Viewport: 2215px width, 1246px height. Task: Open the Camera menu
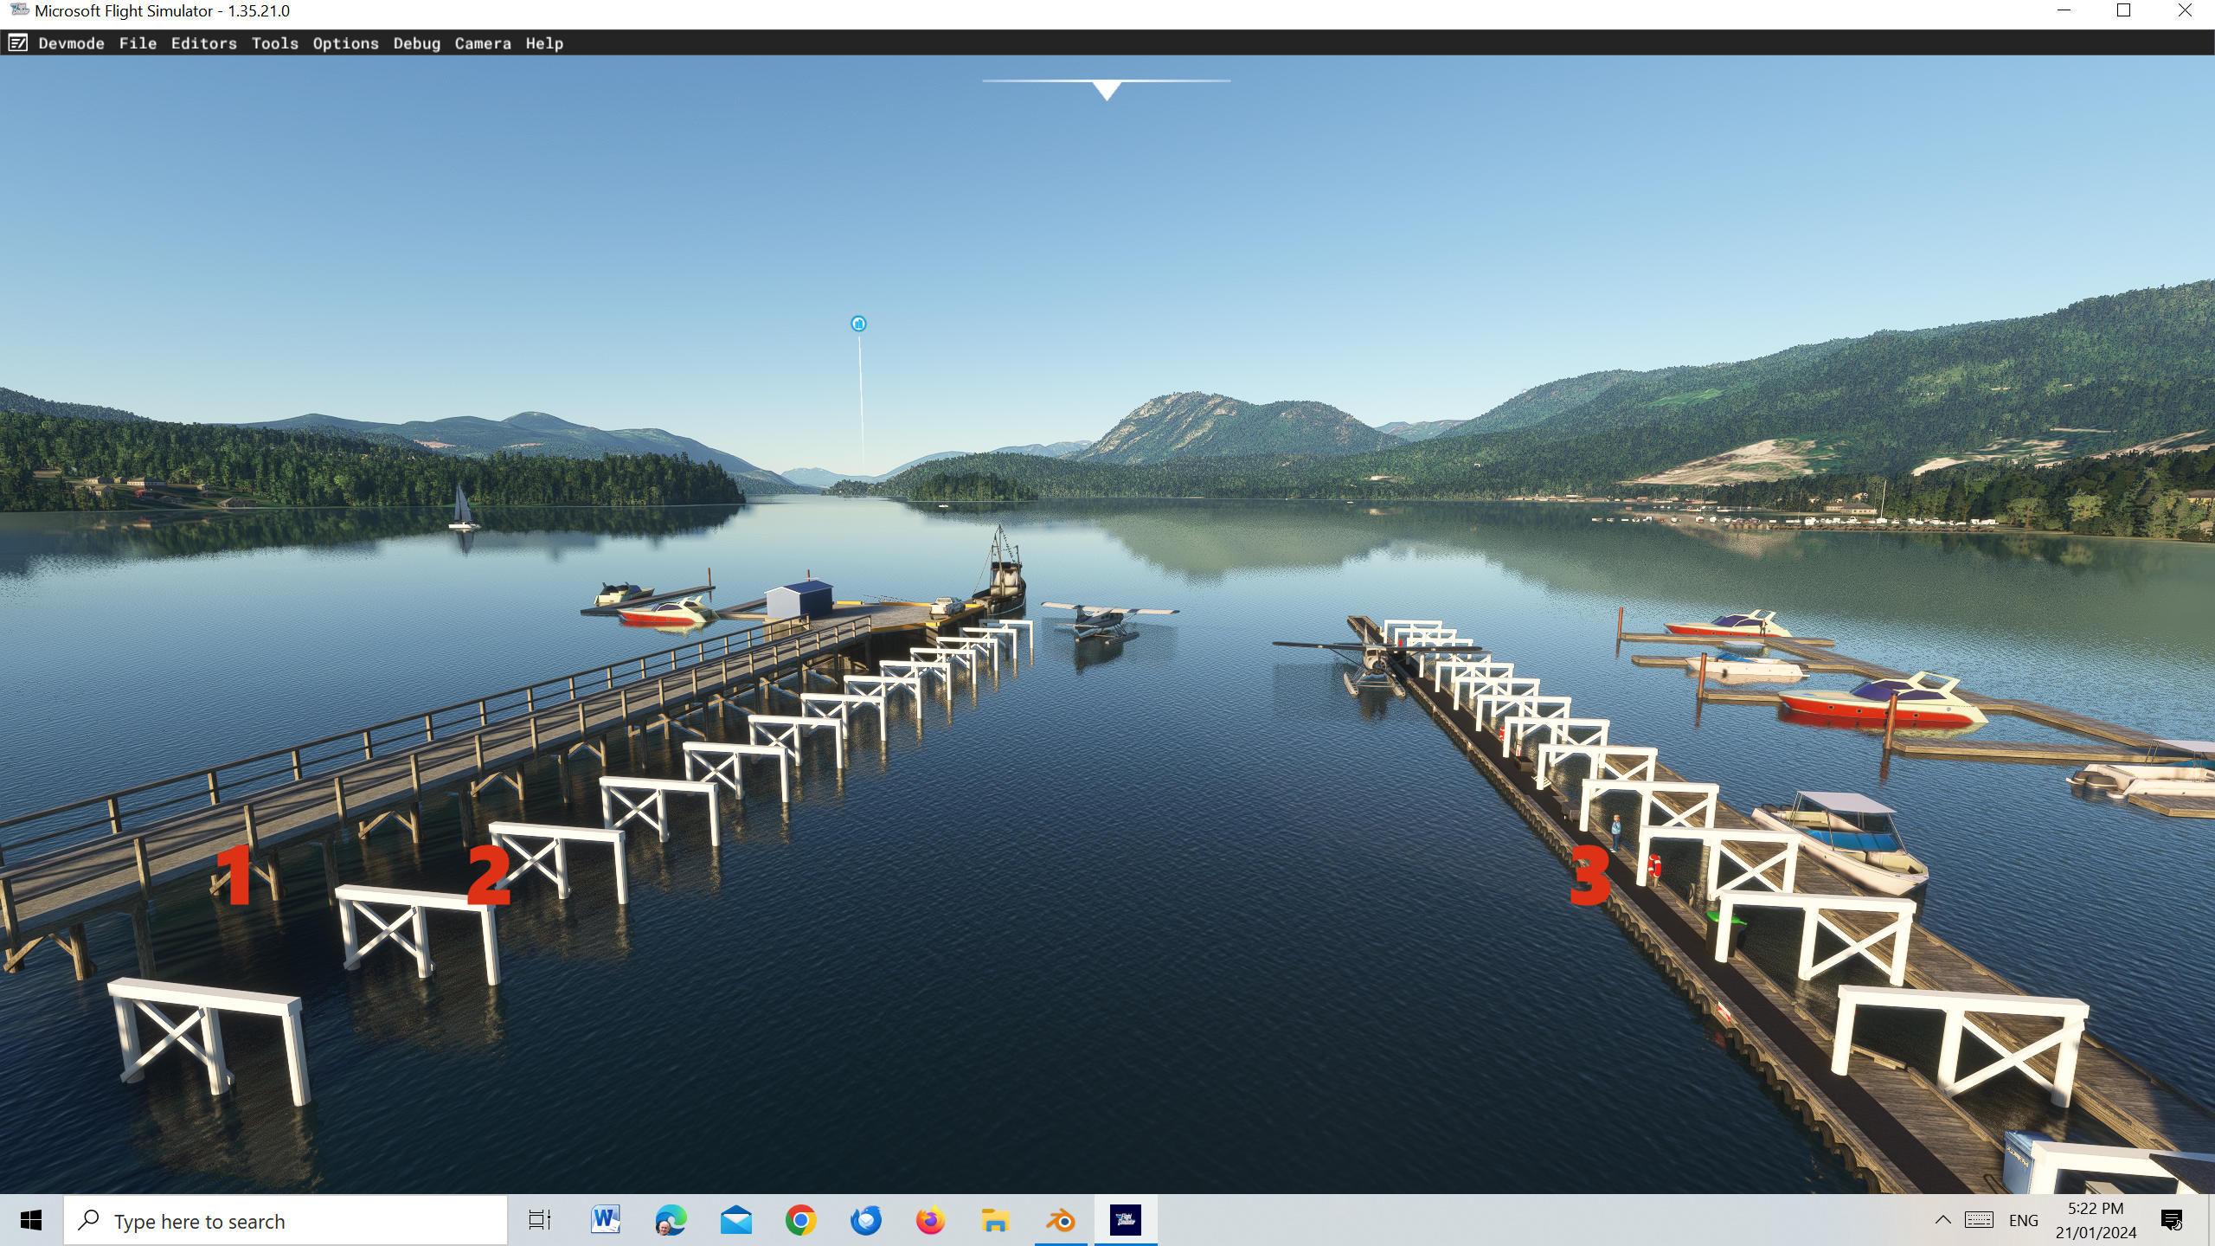point(483,43)
